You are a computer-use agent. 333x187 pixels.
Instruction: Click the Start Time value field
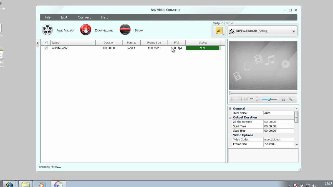(279, 126)
